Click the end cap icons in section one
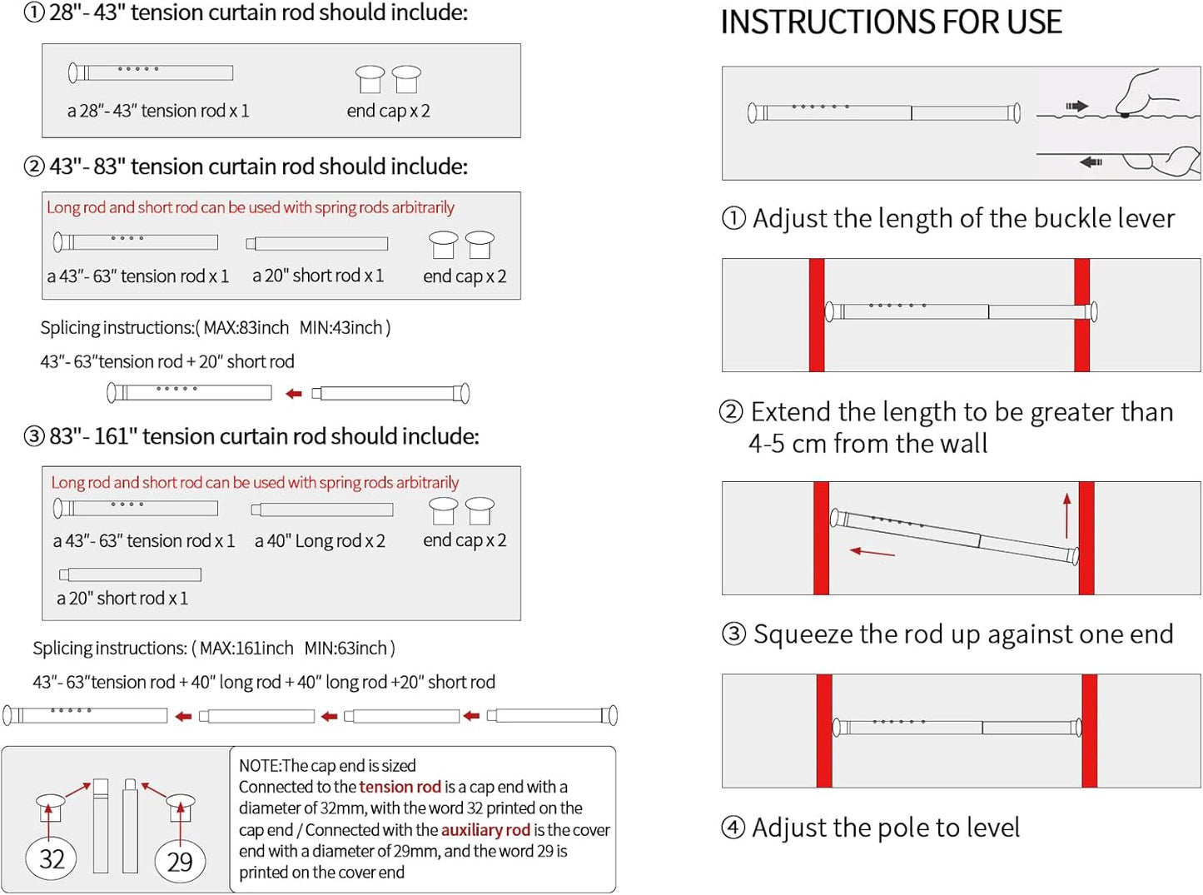The width and height of the screenshot is (1203, 895). coord(388,79)
